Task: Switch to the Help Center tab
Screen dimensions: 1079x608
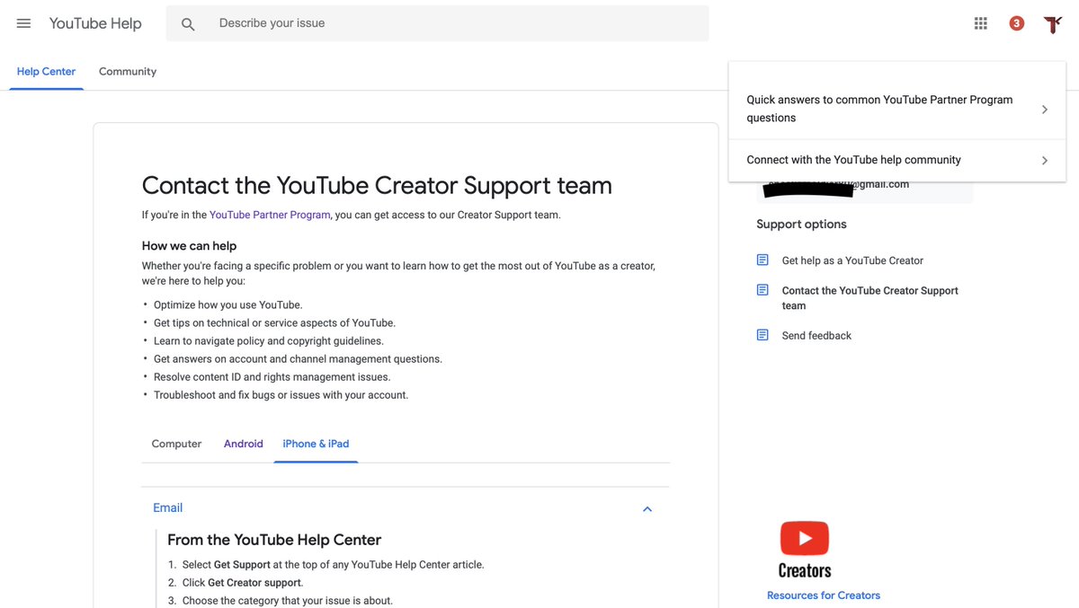Action: click(x=47, y=72)
